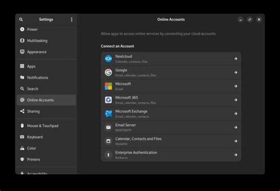
Task: Select the Color label in sidebar
Action: [x=31, y=148]
